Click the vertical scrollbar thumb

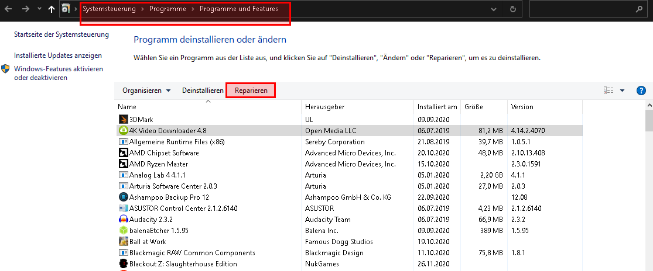(x=649, y=120)
